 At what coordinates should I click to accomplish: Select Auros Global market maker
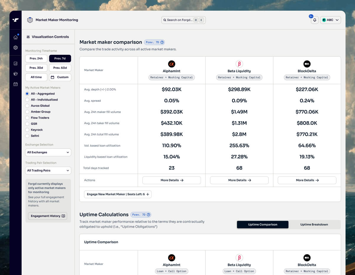click(x=27, y=106)
